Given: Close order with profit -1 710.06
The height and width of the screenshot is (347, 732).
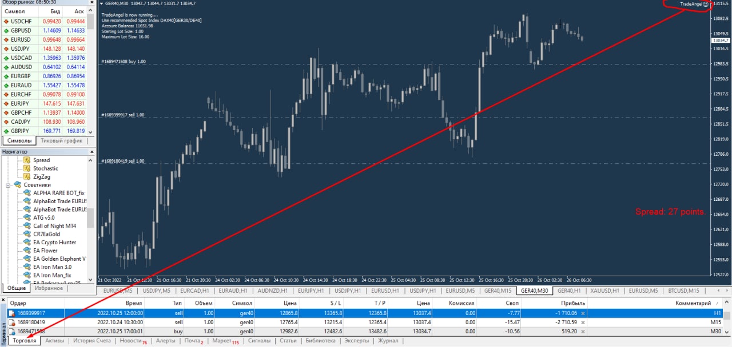Looking at the screenshot, I should coord(583,313).
